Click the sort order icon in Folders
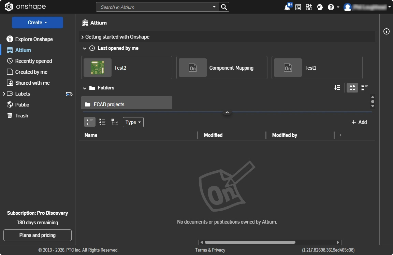The width and height of the screenshot is (393, 255). pyautogui.click(x=337, y=88)
